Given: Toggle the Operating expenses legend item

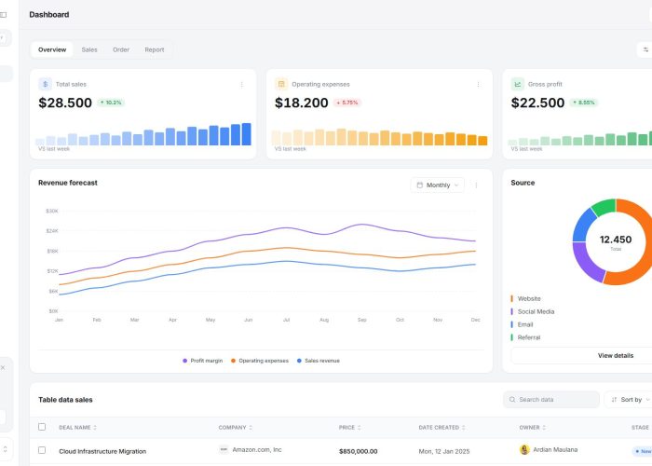Looking at the screenshot, I should (x=260, y=361).
